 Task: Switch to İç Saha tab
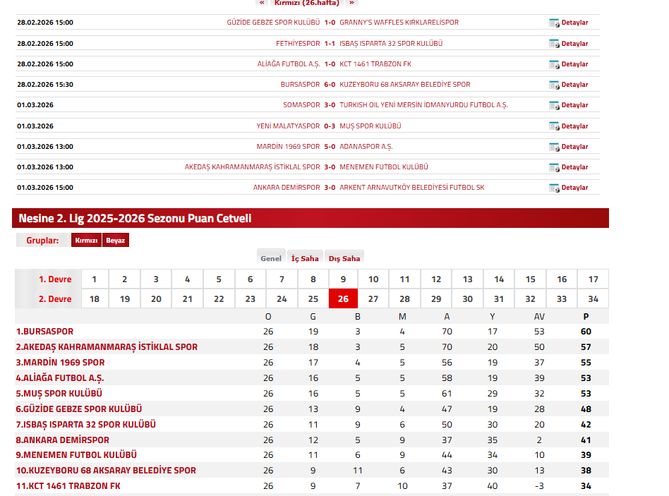[x=305, y=258]
